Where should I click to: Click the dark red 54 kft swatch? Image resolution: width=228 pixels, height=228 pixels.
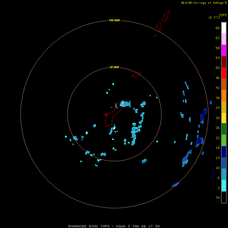tap(224, 62)
